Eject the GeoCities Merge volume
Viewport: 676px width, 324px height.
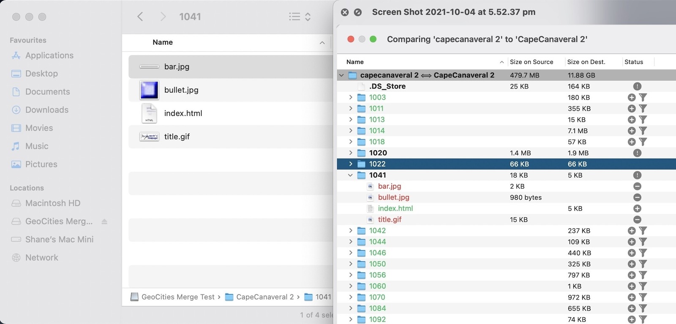[104, 221]
